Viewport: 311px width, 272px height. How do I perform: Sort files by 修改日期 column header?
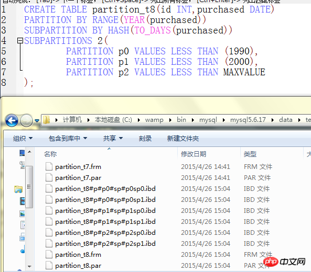[194, 154]
